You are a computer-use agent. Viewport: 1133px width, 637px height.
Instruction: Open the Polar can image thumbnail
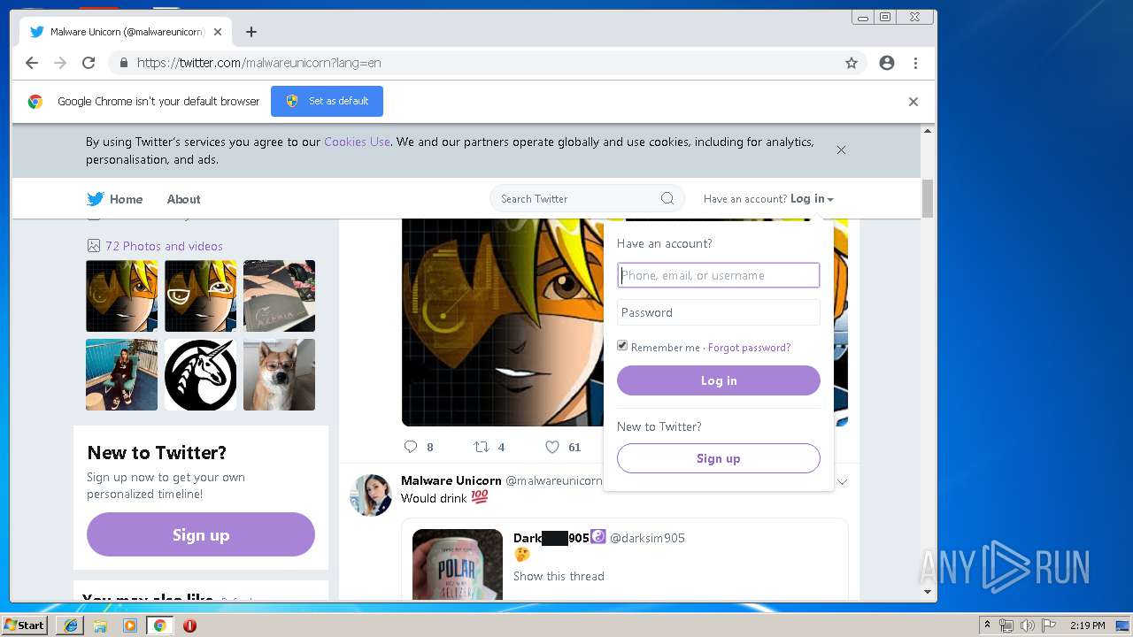458,564
